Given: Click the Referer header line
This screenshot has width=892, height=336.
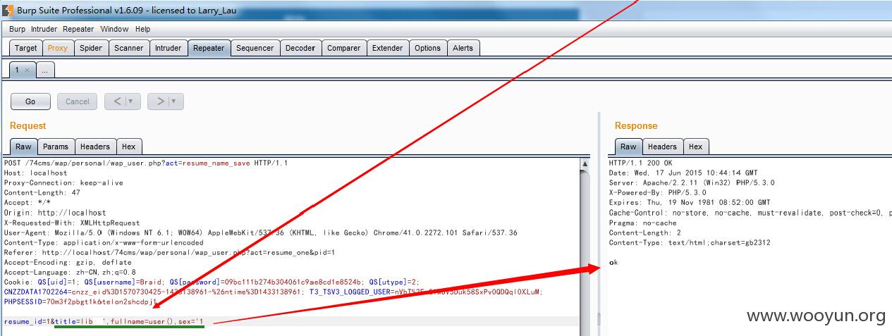Looking at the screenshot, I should (169, 251).
